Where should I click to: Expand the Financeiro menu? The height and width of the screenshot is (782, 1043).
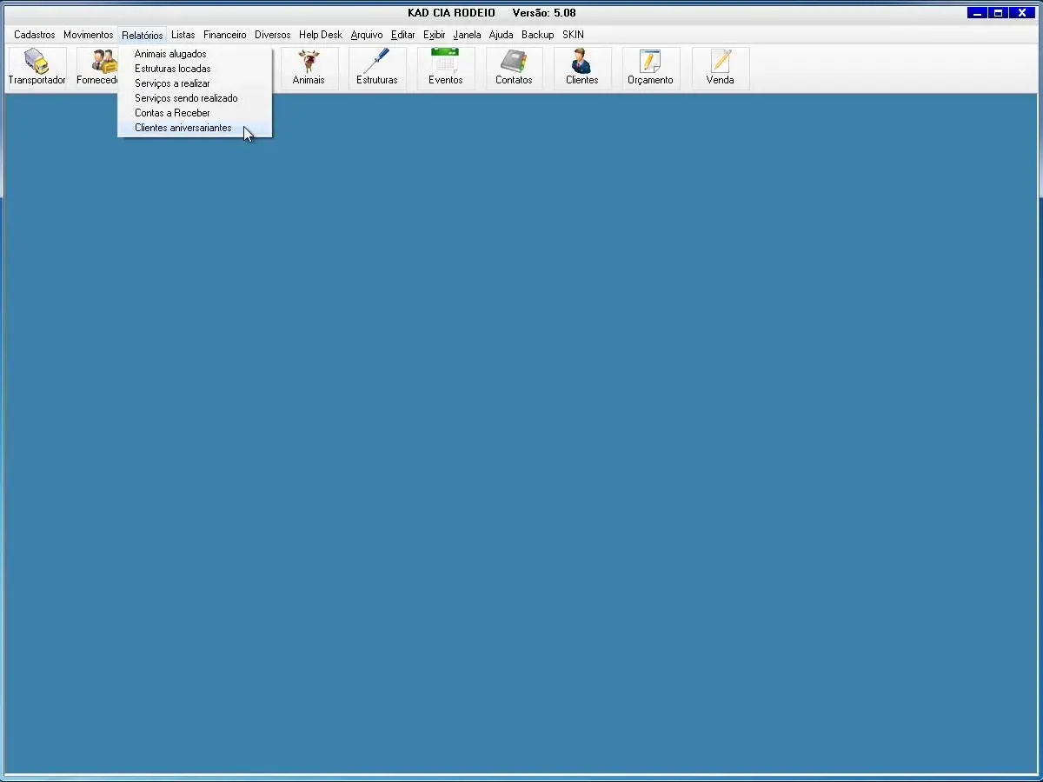224,35
